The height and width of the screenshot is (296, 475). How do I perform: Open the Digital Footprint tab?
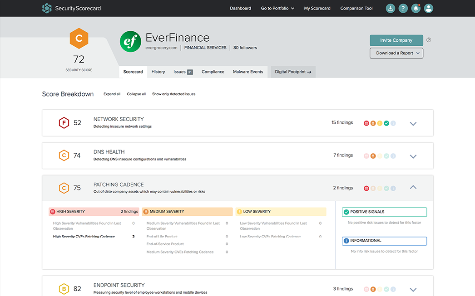pyautogui.click(x=293, y=72)
